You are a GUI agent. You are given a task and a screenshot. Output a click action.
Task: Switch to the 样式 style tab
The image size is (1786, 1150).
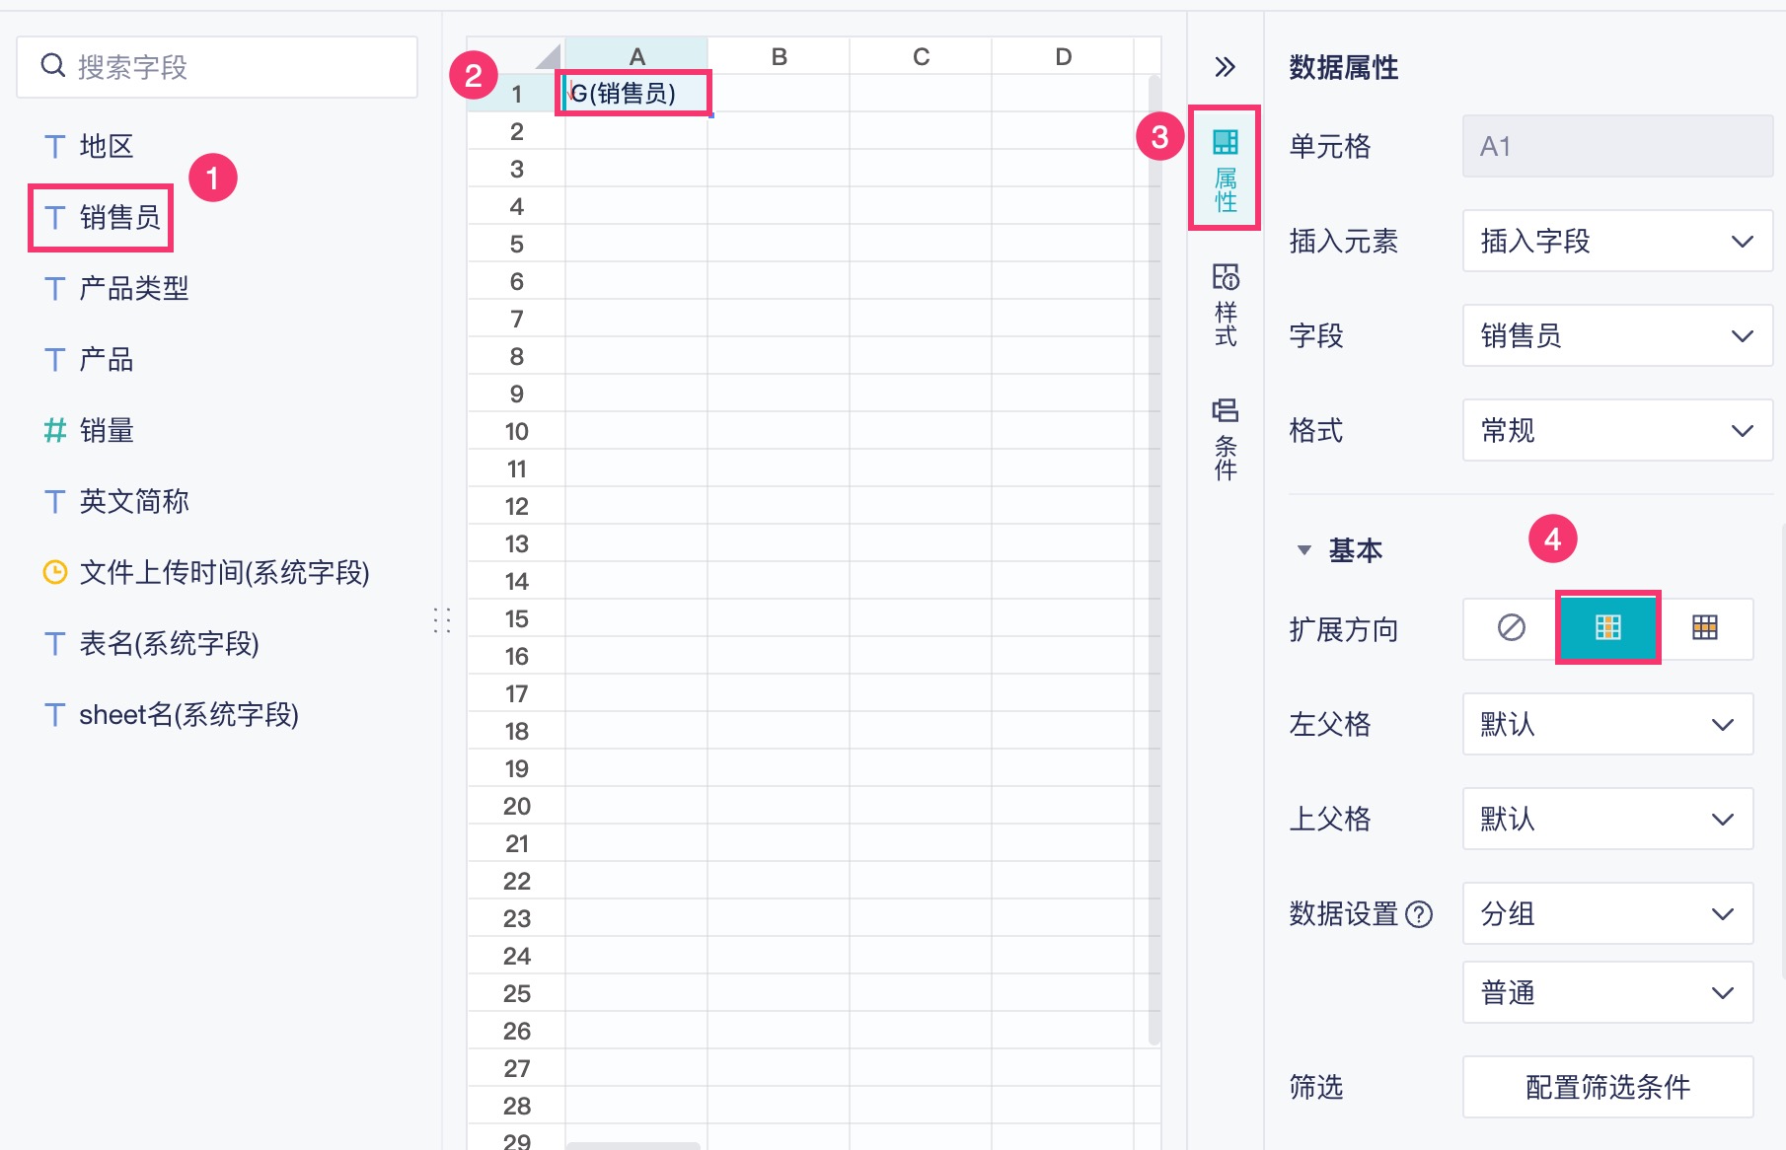click(1225, 304)
